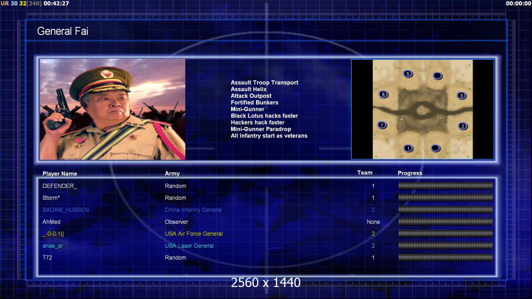Click USA Air Force General army entry
The width and height of the screenshot is (532, 299).
click(x=194, y=234)
